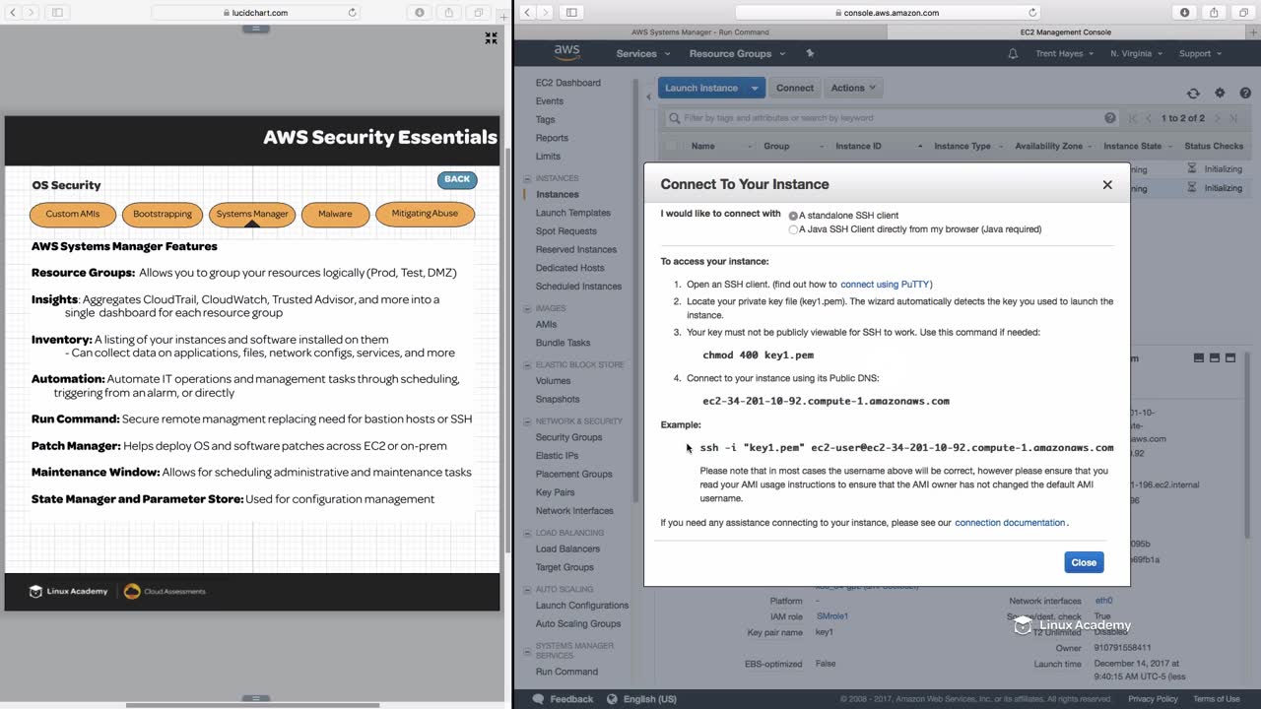Open the Bootstrapping slide tab
Image resolution: width=1261 pixels, height=709 pixels.
(163, 214)
